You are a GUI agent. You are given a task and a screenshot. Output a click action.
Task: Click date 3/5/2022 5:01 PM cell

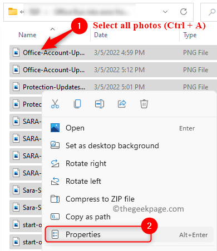coord(119,87)
